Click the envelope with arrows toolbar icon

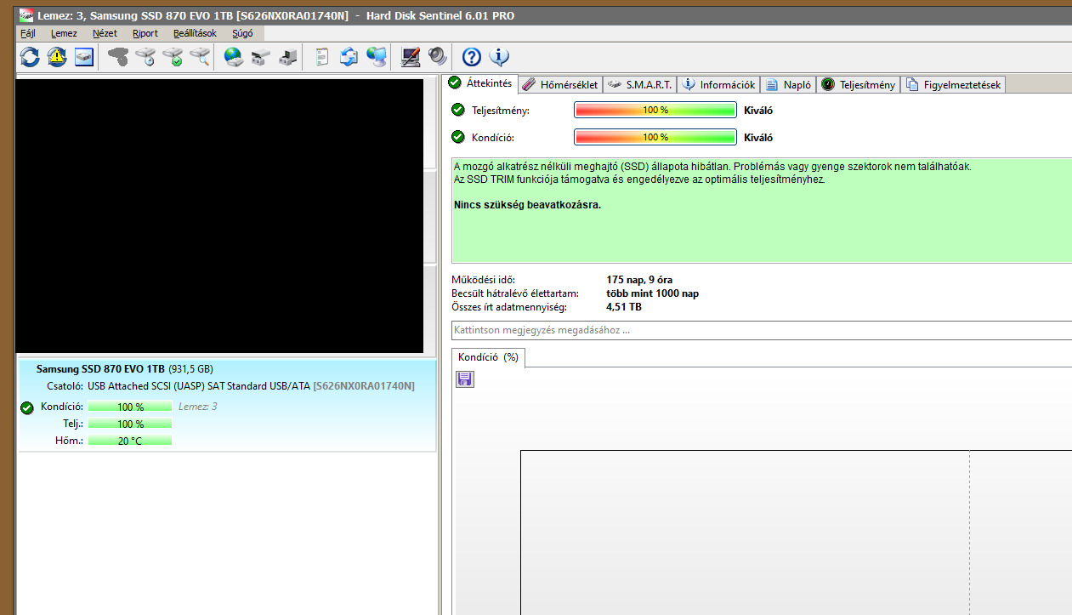pyautogui.click(x=349, y=57)
